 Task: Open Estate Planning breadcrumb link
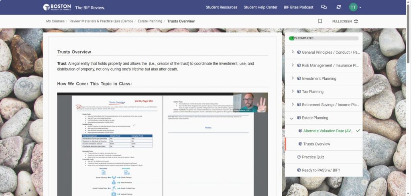(x=150, y=21)
